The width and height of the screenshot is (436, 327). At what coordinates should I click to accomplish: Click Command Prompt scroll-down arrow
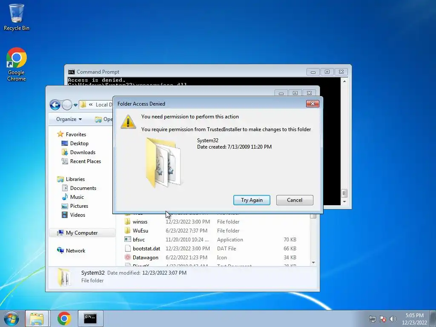pyautogui.click(x=344, y=201)
